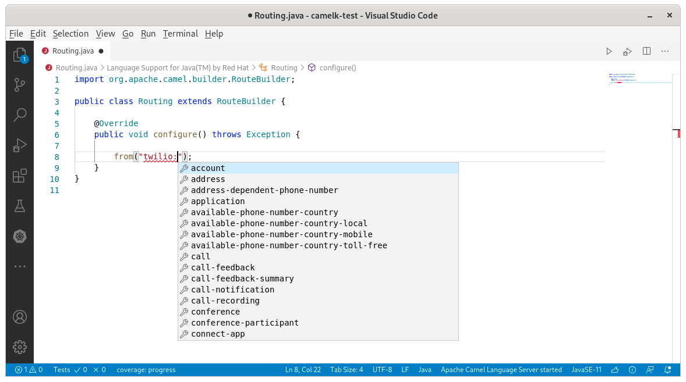Open Settings via the gear icon

click(x=20, y=347)
